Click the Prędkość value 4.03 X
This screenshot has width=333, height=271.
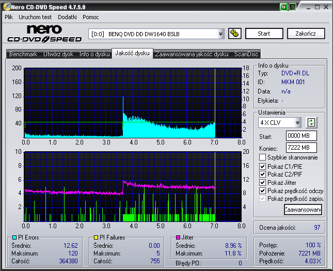(313, 261)
